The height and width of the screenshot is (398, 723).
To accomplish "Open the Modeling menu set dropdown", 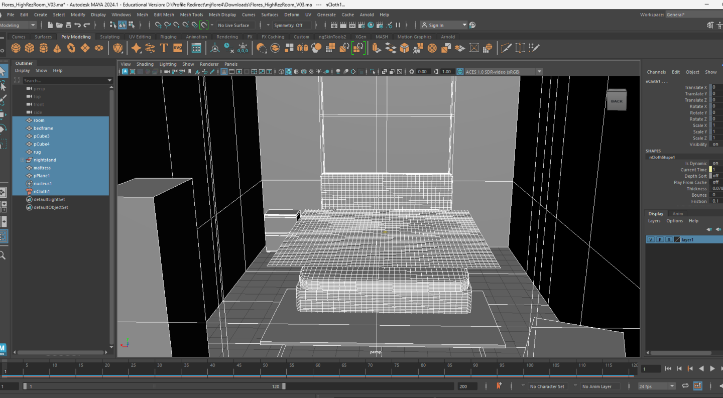I will point(19,25).
